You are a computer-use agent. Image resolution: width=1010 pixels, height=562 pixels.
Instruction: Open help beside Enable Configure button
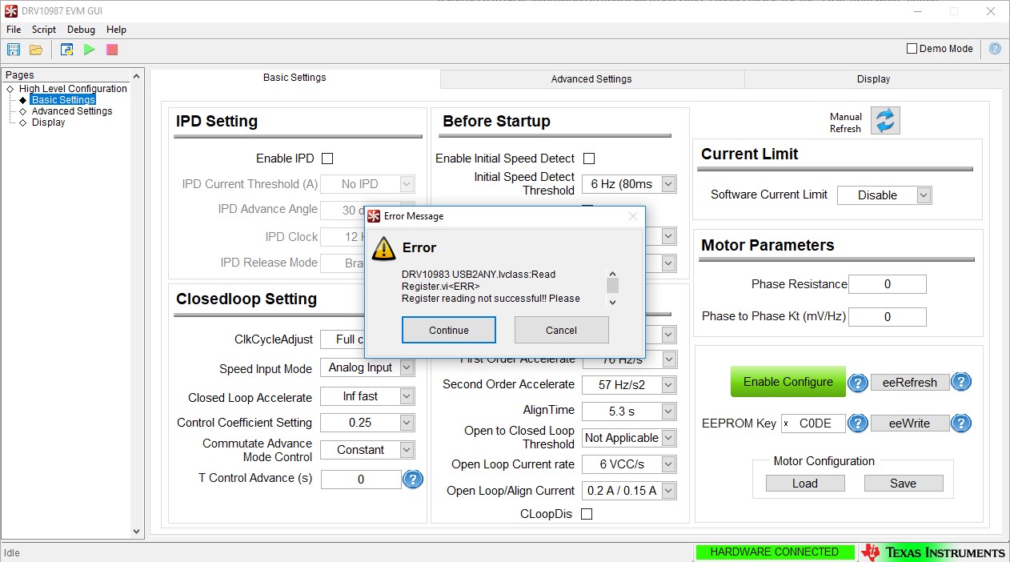pos(858,383)
